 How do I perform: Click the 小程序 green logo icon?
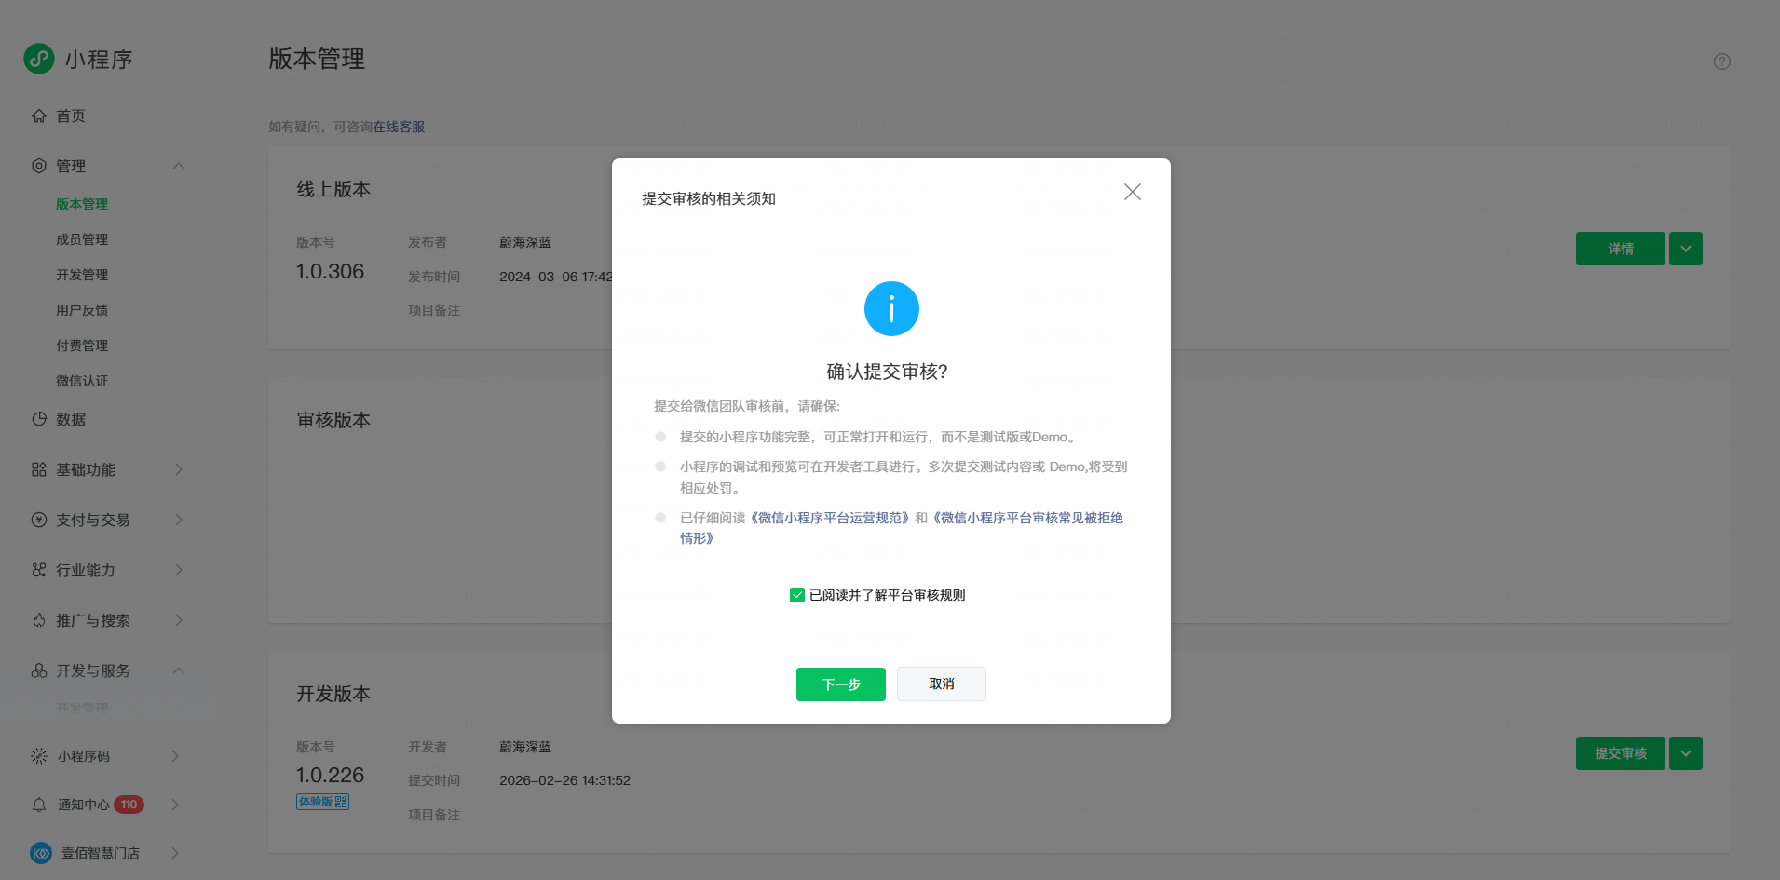click(39, 59)
